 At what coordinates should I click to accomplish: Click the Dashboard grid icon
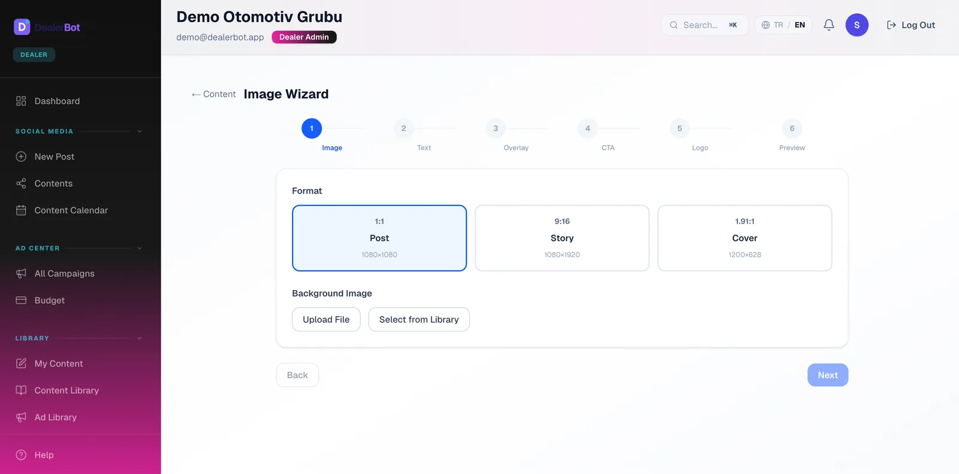pyautogui.click(x=21, y=101)
